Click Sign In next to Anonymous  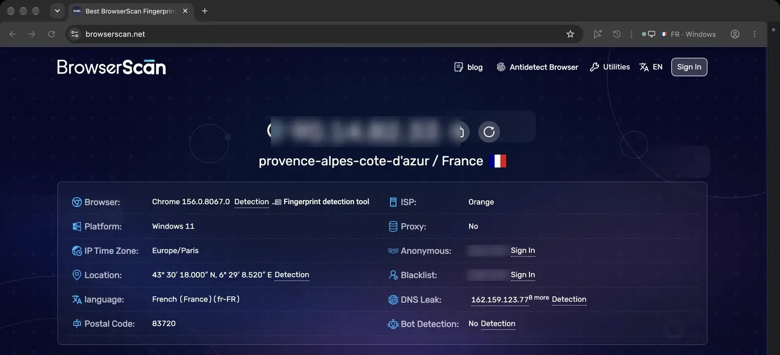pos(523,250)
